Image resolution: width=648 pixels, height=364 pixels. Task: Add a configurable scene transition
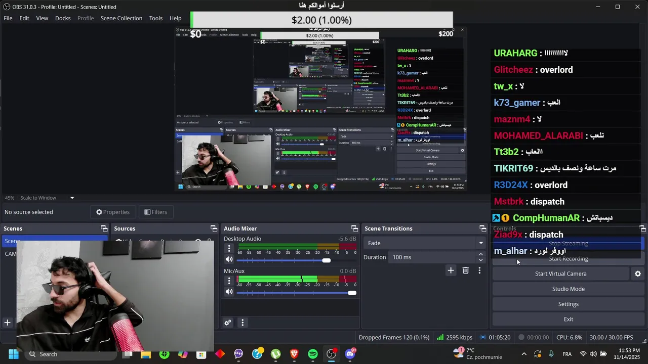451,270
